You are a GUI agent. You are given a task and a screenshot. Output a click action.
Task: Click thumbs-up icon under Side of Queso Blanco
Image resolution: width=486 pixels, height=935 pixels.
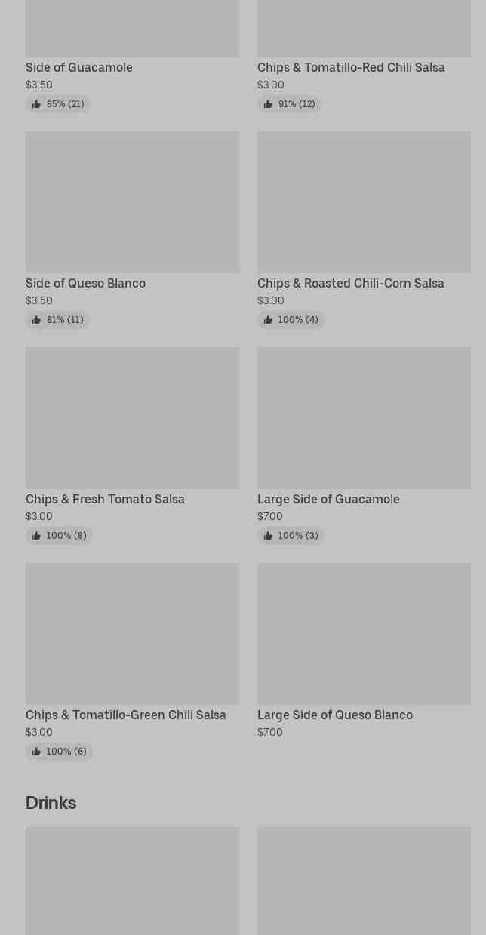pyautogui.click(x=36, y=320)
